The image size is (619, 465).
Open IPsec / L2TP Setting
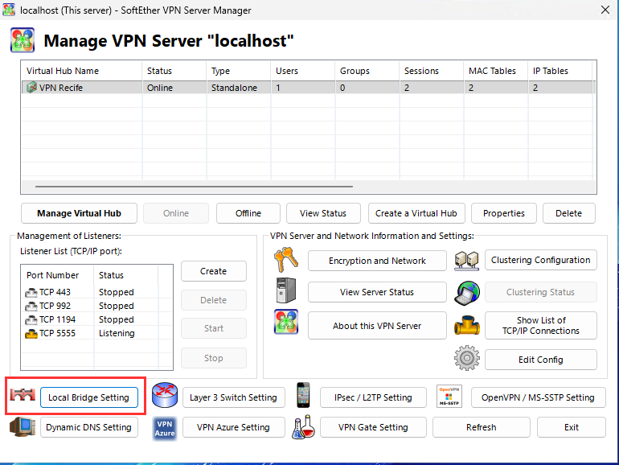373,397
